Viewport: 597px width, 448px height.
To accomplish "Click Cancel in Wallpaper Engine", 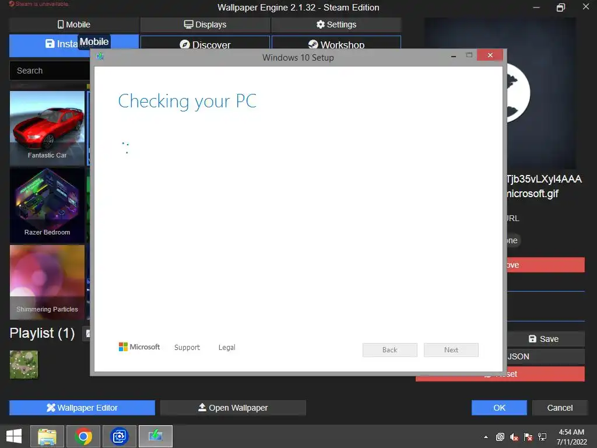I will [x=560, y=408].
